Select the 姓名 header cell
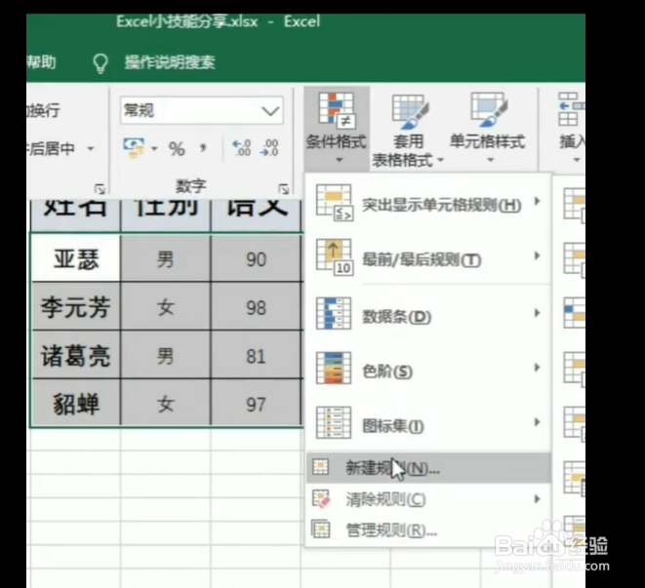The image size is (645, 588). tap(76, 215)
